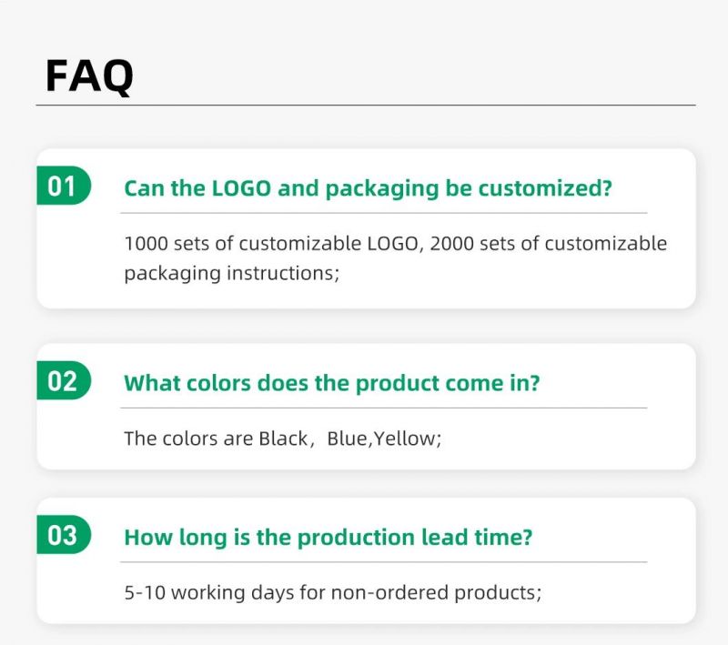This screenshot has height=645, width=728.
Task: Open question about LOGO and packaging customization
Action: tap(368, 188)
